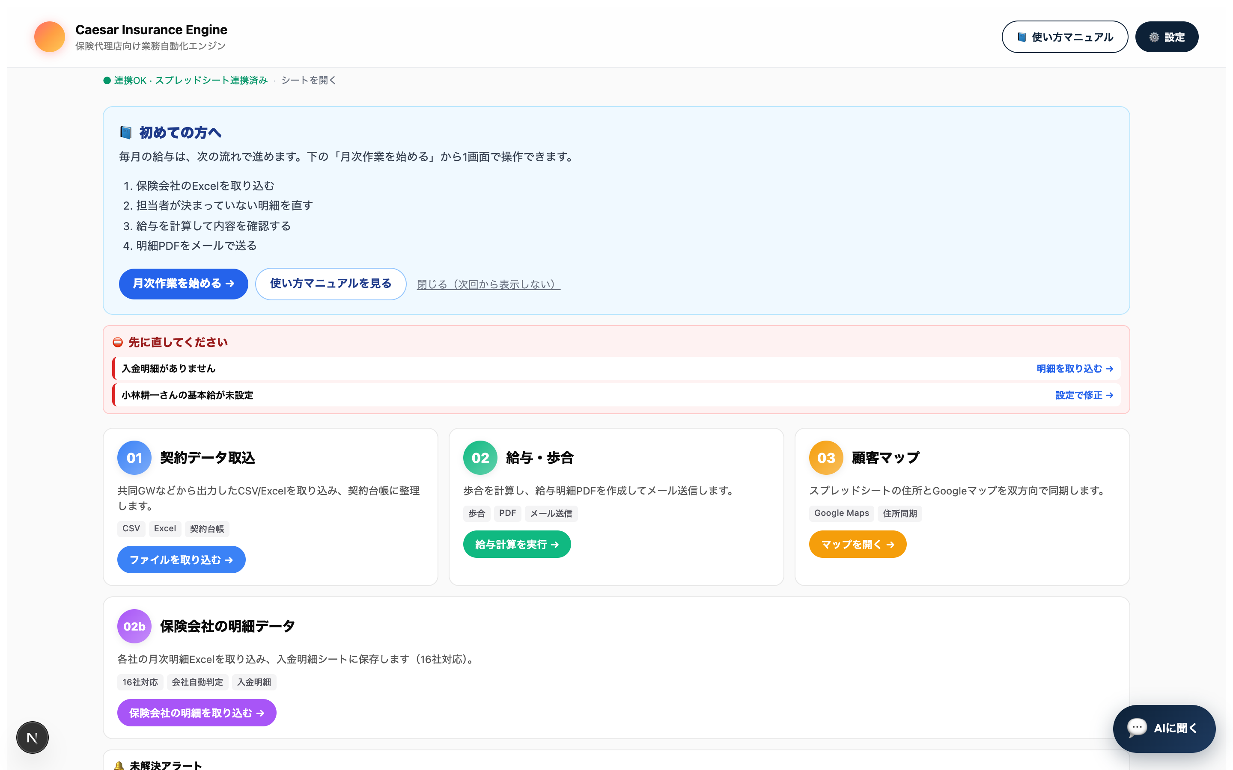Click the 16社対応 tag

140,682
